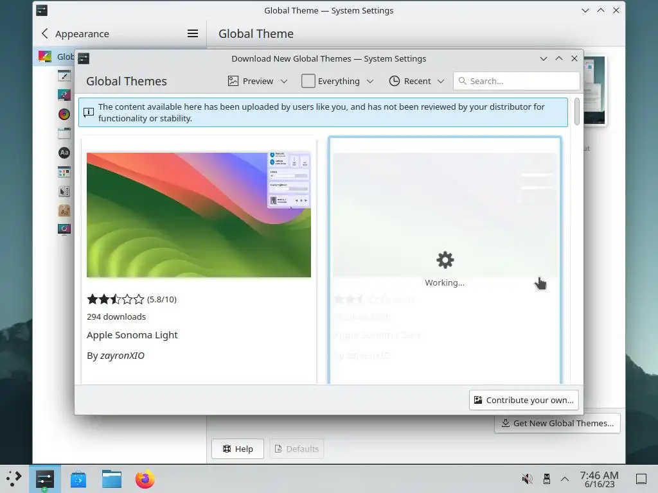Select Global Theme icon in sidebar
Image resolution: width=658 pixels, height=493 pixels.
click(x=45, y=56)
